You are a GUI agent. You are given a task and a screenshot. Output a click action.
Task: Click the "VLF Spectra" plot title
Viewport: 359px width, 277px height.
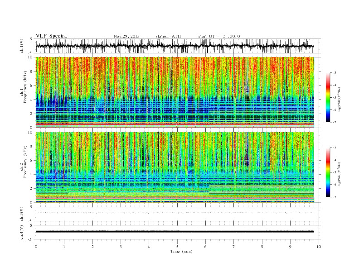tap(51, 36)
